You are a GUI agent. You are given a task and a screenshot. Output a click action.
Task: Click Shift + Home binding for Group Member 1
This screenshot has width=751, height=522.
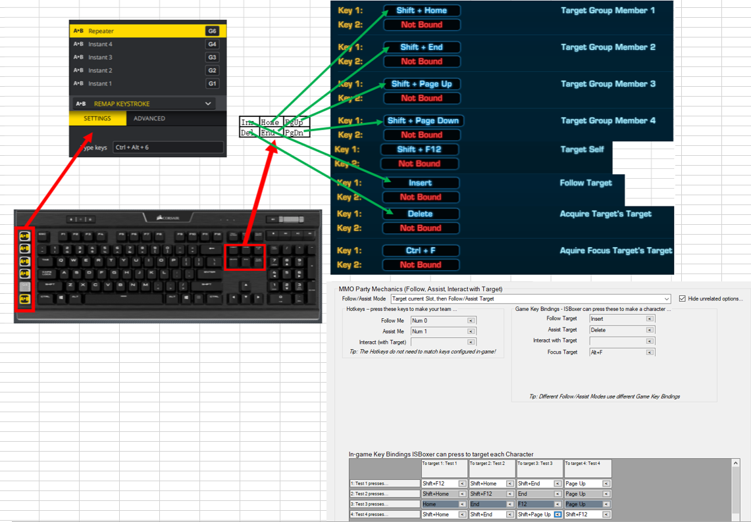pos(422,11)
